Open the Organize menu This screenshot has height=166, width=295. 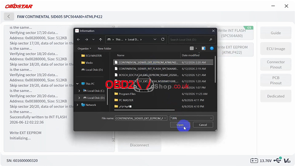coord(84,49)
